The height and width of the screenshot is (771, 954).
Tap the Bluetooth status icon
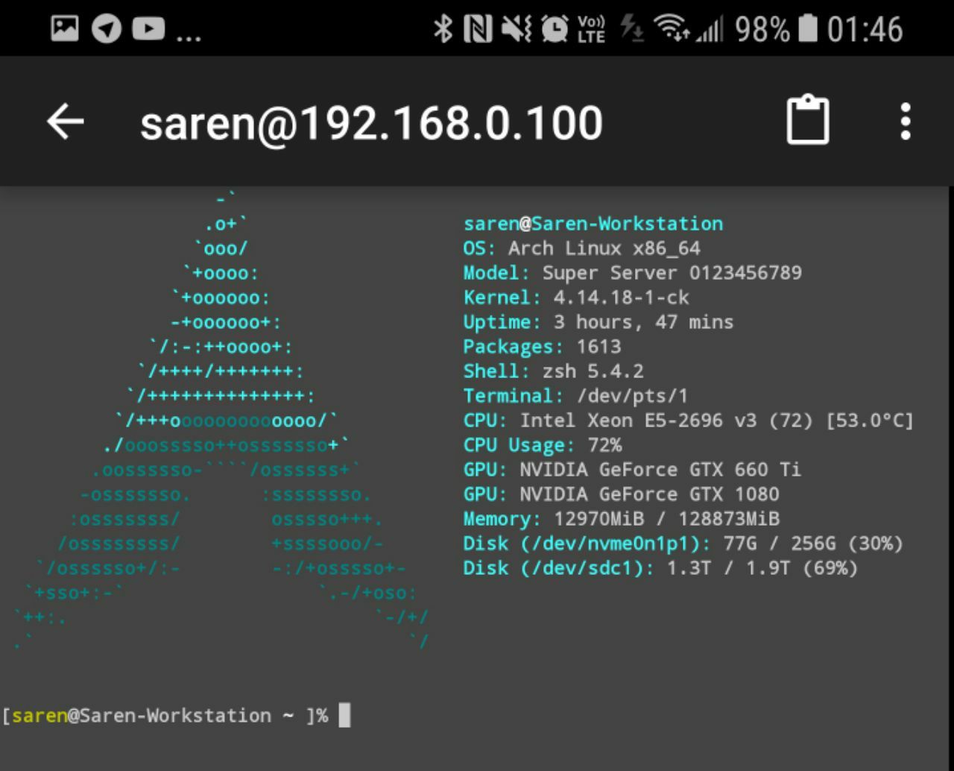pos(443,29)
